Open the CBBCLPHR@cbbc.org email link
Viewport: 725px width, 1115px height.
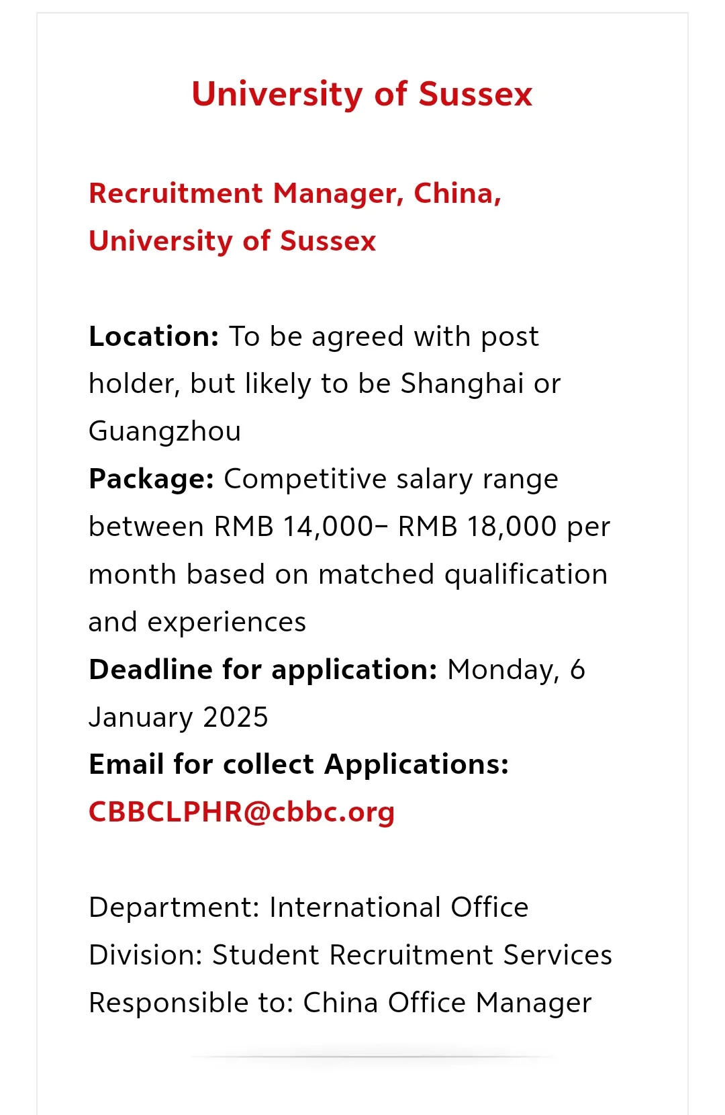pyautogui.click(x=242, y=812)
